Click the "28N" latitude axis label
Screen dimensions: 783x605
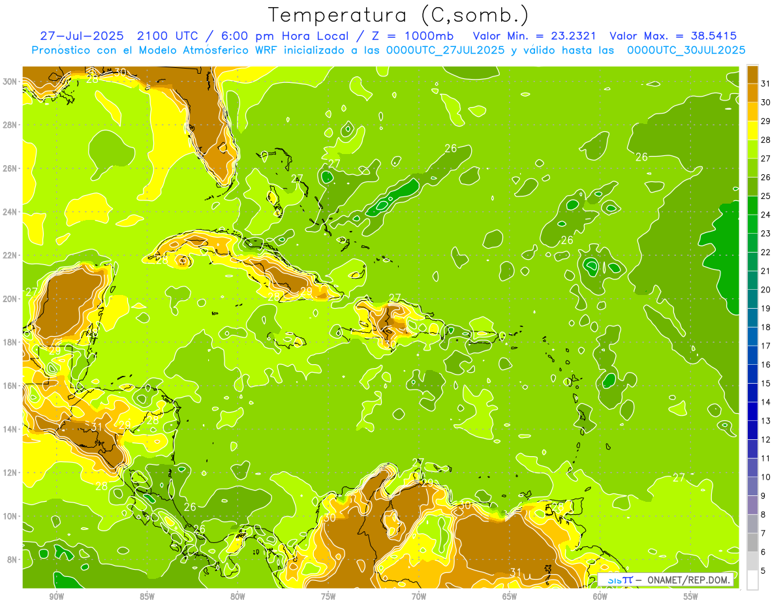pos(10,125)
